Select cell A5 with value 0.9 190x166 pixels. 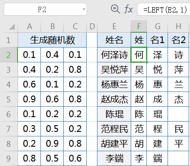point(29,99)
